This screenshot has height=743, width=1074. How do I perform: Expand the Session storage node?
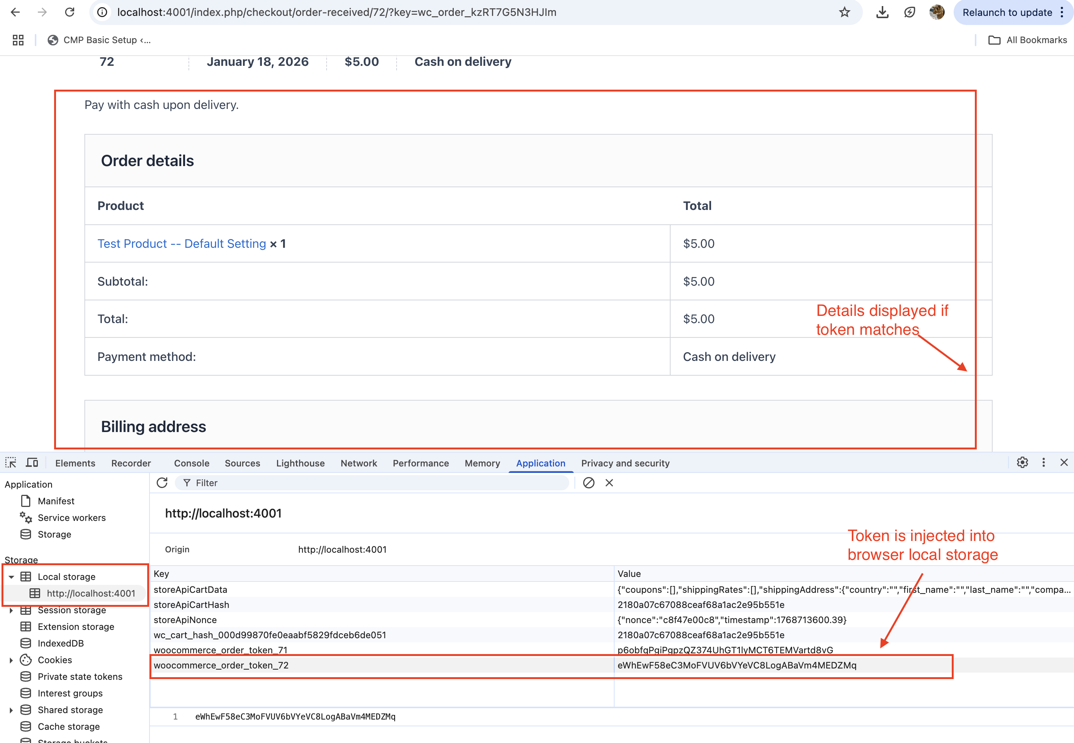pyautogui.click(x=12, y=610)
